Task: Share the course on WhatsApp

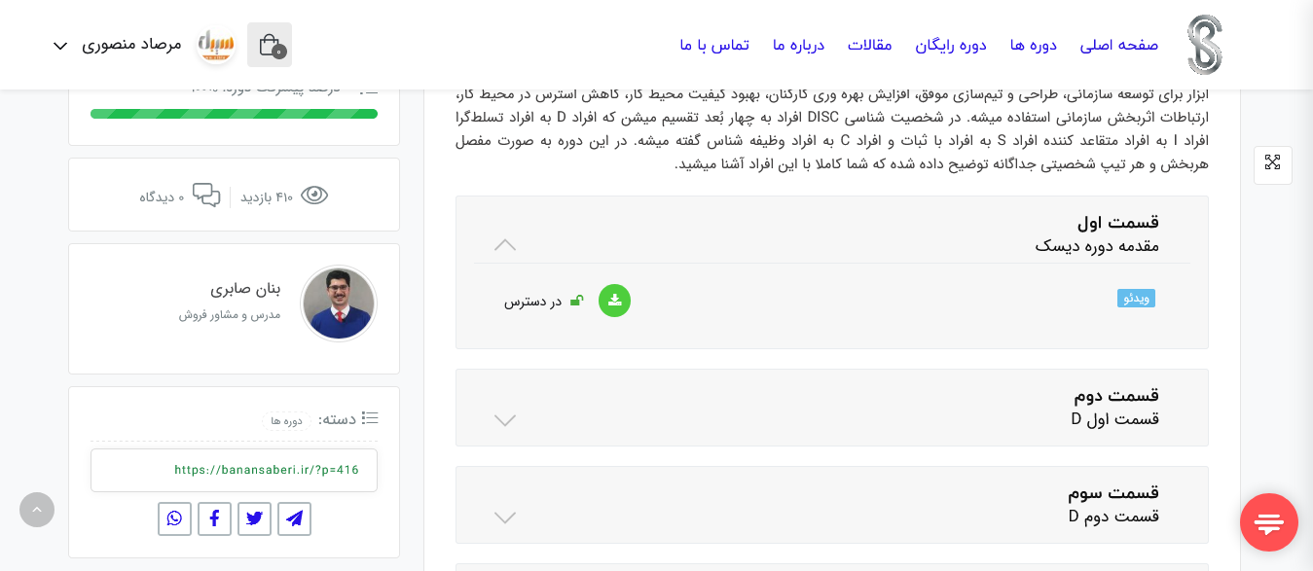Action: 174,518
